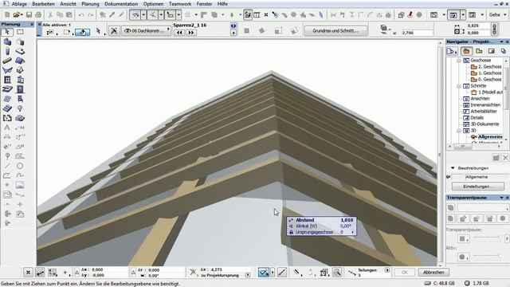Select the Lamp tool
Viewport: 510px width, 287px height.
(x=20, y=108)
